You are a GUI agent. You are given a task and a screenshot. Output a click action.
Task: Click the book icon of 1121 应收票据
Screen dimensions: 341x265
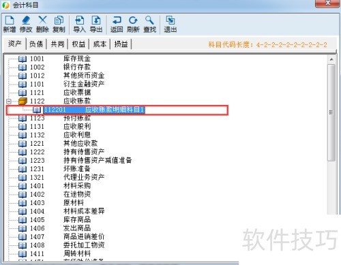point(23,93)
